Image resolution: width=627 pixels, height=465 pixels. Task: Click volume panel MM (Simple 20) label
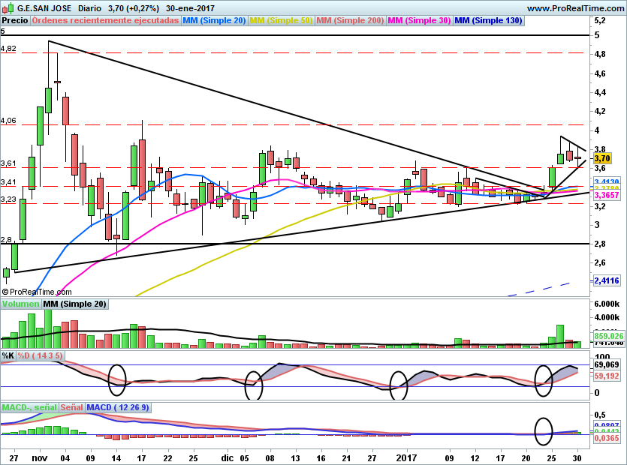point(75,304)
